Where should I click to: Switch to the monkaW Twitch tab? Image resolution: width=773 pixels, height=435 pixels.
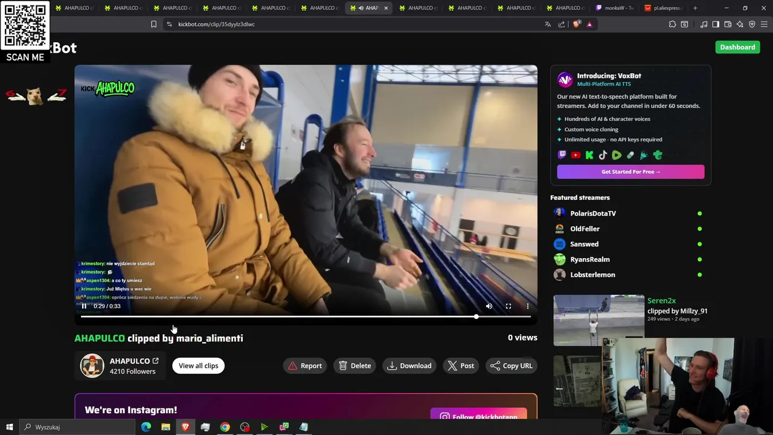pyautogui.click(x=615, y=8)
